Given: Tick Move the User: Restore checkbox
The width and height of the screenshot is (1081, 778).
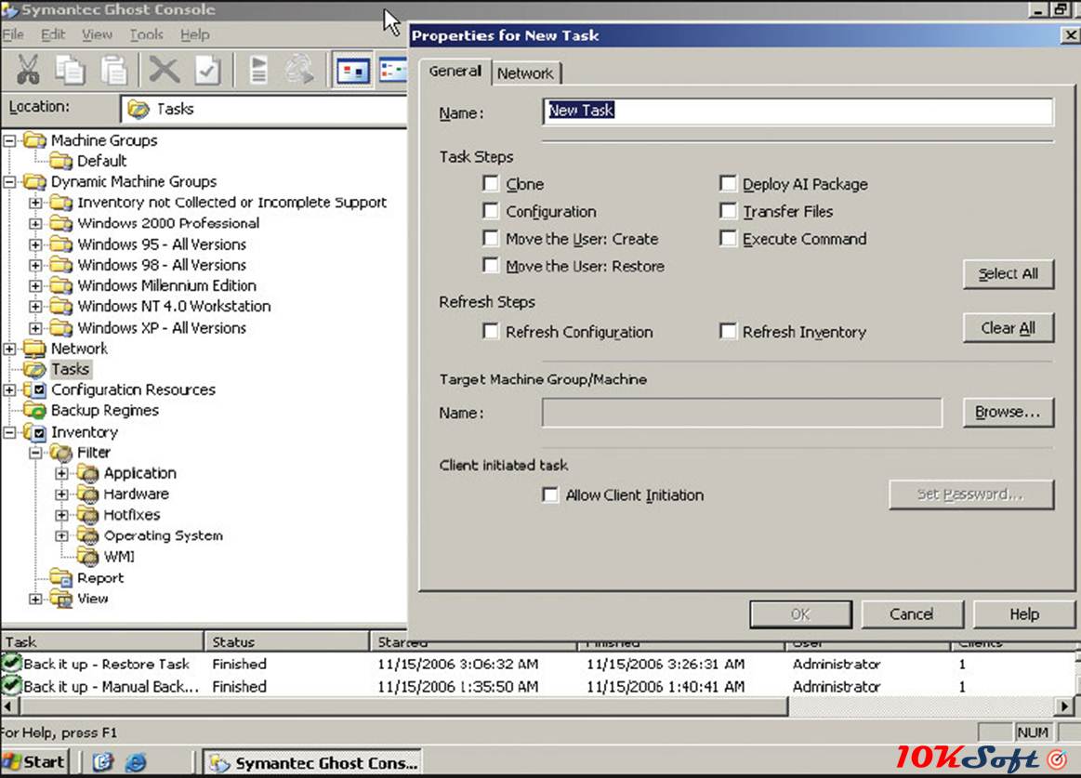Looking at the screenshot, I should (x=490, y=265).
